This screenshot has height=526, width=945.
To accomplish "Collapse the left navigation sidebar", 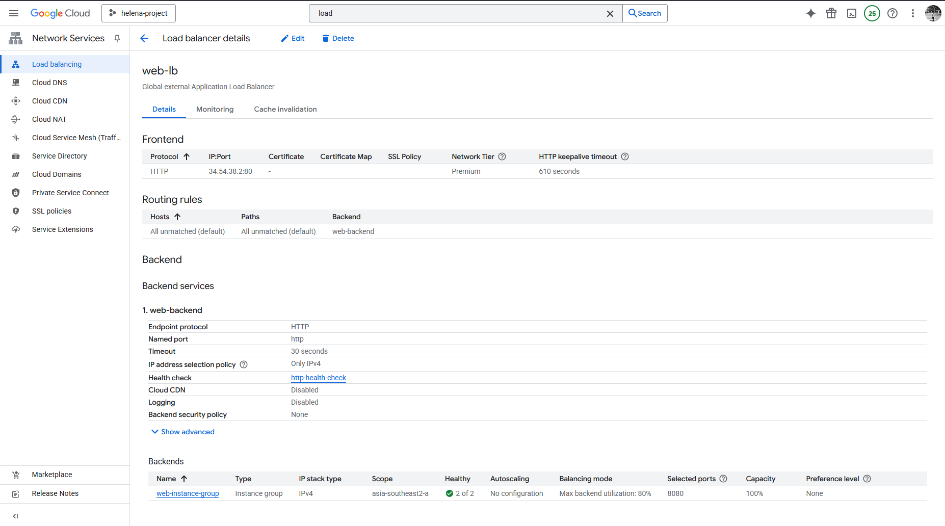I will [15, 516].
